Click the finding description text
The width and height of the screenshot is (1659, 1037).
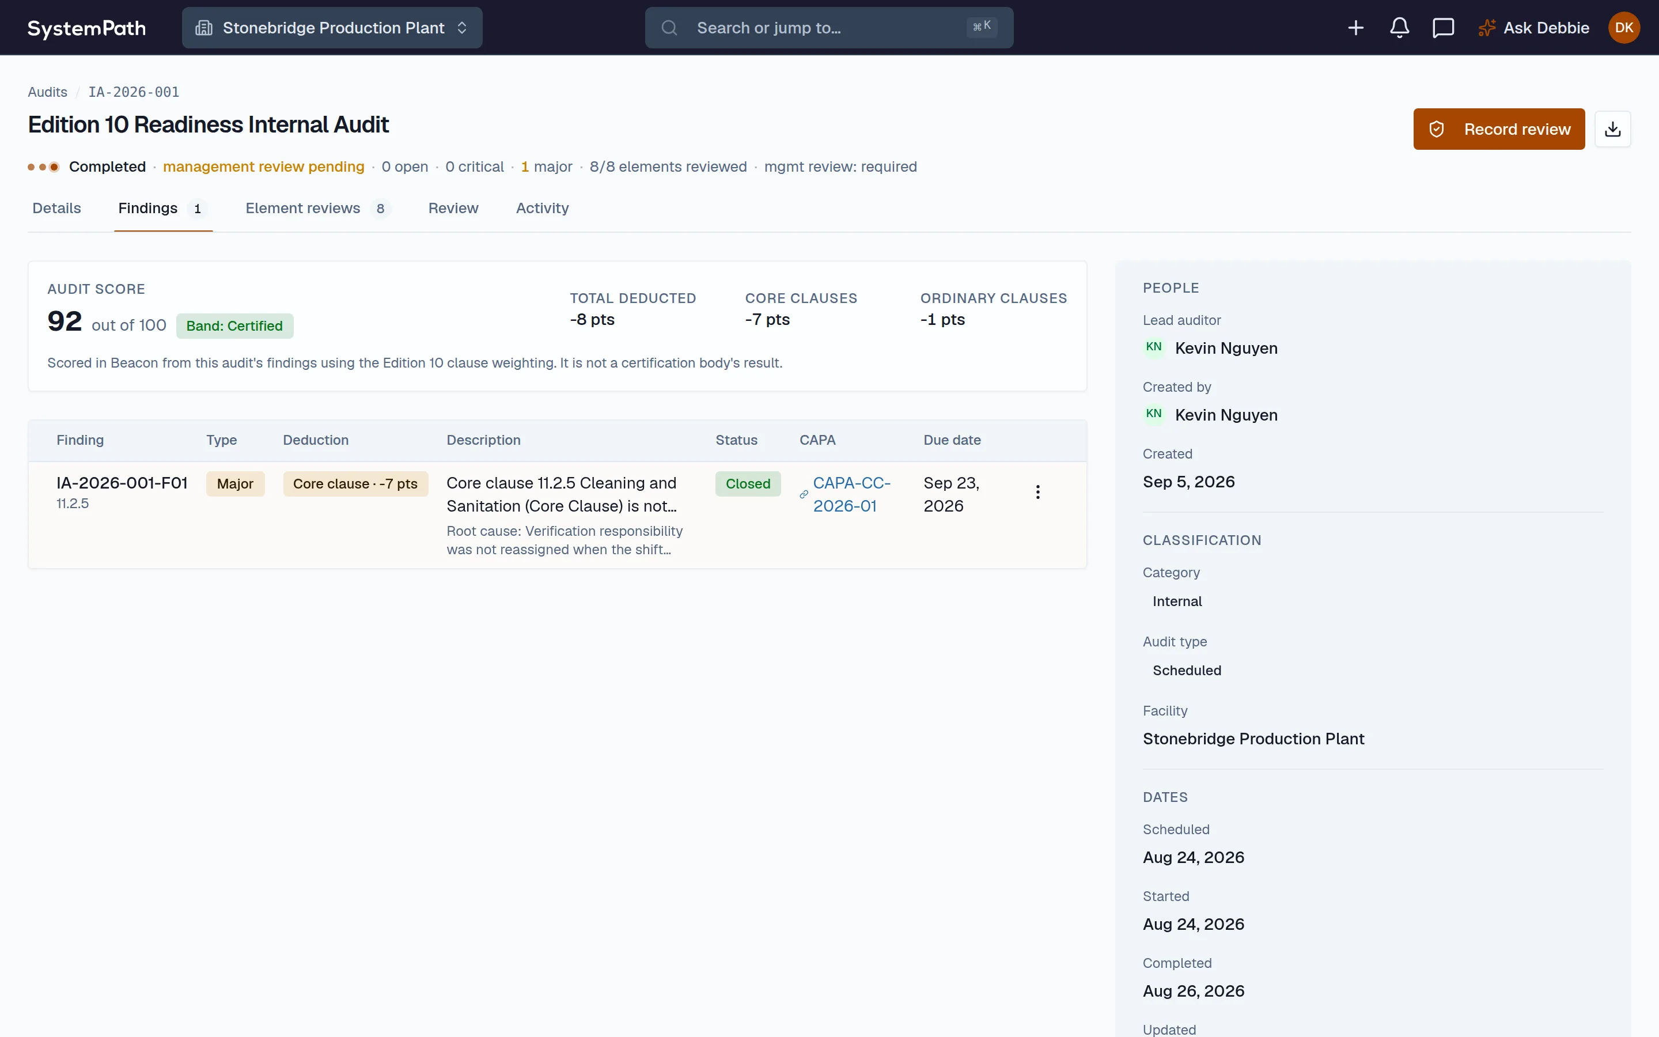pyautogui.click(x=562, y=494)
